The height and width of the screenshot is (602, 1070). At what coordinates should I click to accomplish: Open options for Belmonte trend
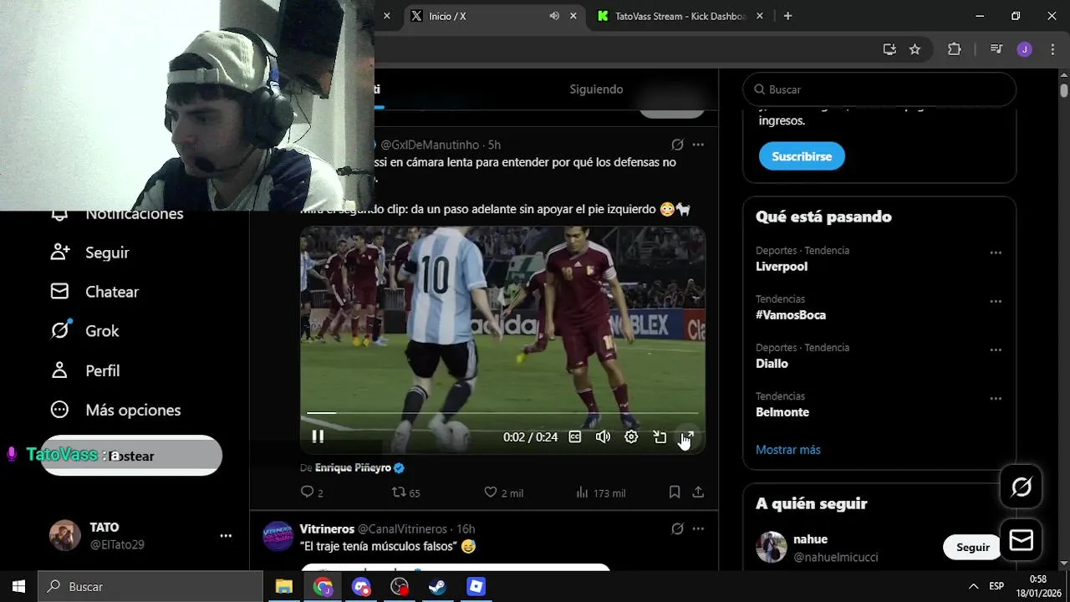point(996,398)
